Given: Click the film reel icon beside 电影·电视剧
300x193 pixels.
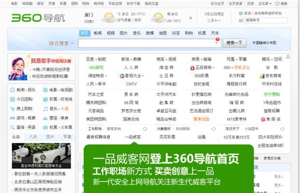Looking at the screenshot, I should pos(45,90).
